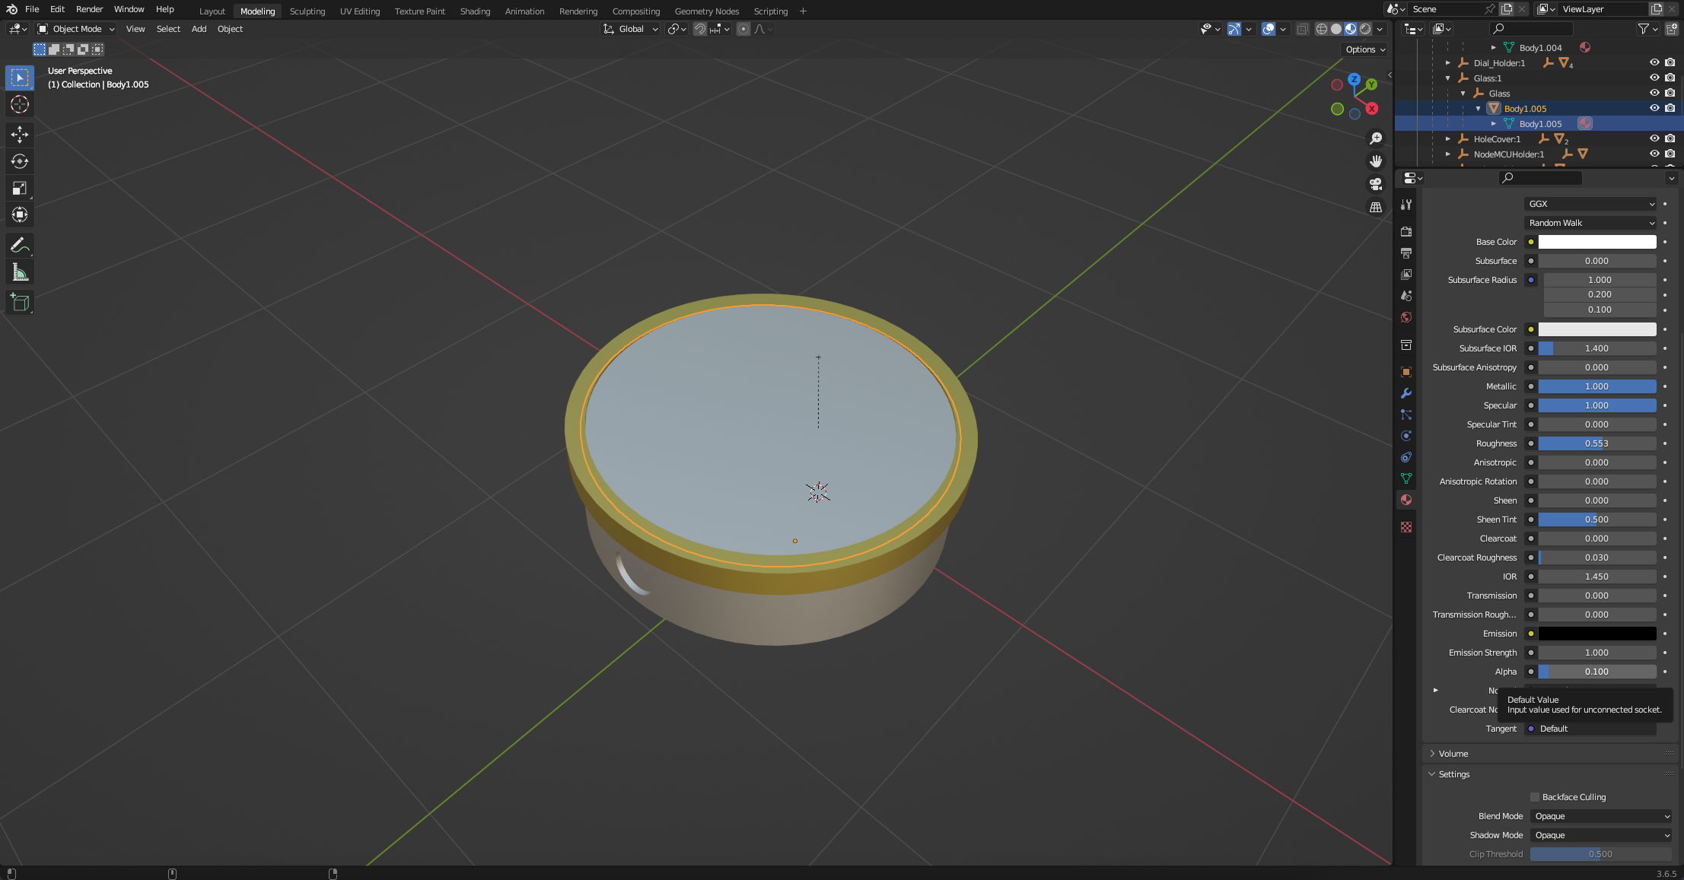The width and height of the screenshot is (1684, 880).
Task: Switch to solid viewport shading
Action: coord(1336,29)
